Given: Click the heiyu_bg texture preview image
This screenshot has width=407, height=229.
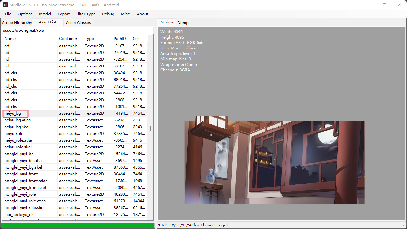Looking at the screenshot, I should (x=274, y=160).
